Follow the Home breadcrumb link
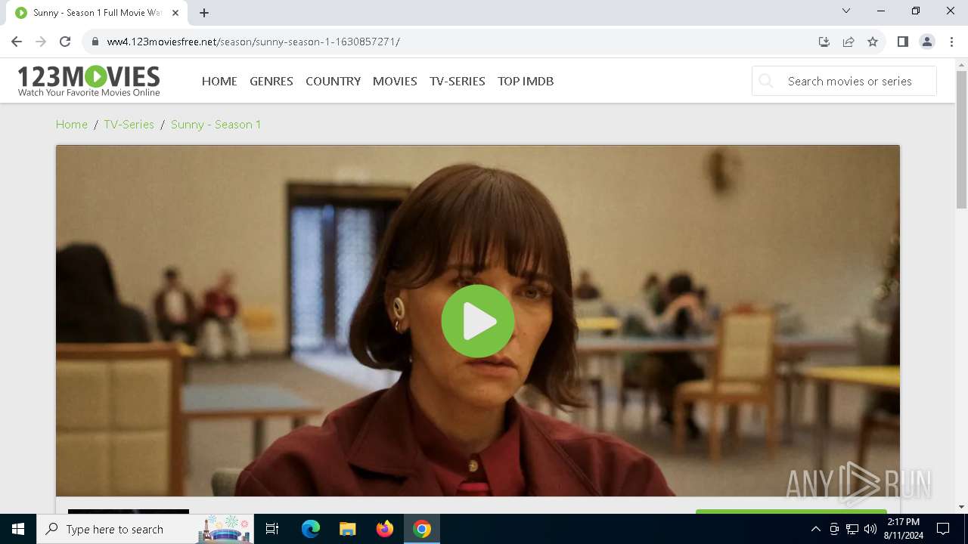This screenshot has height=544, width=968. point(72,124)
